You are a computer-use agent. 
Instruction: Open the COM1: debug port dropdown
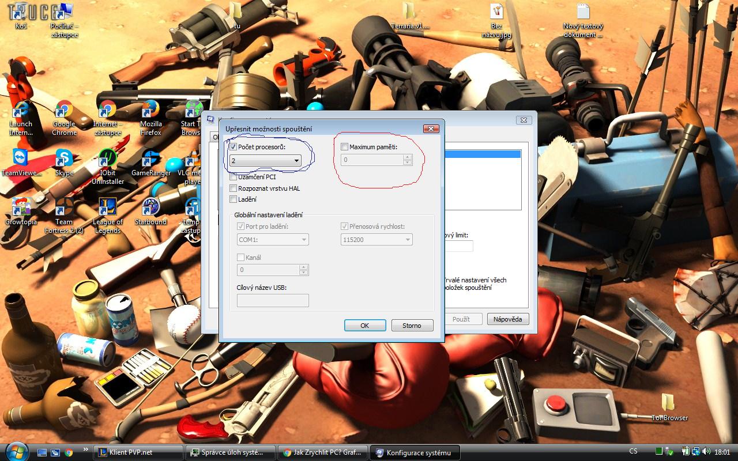coord(273,239)
